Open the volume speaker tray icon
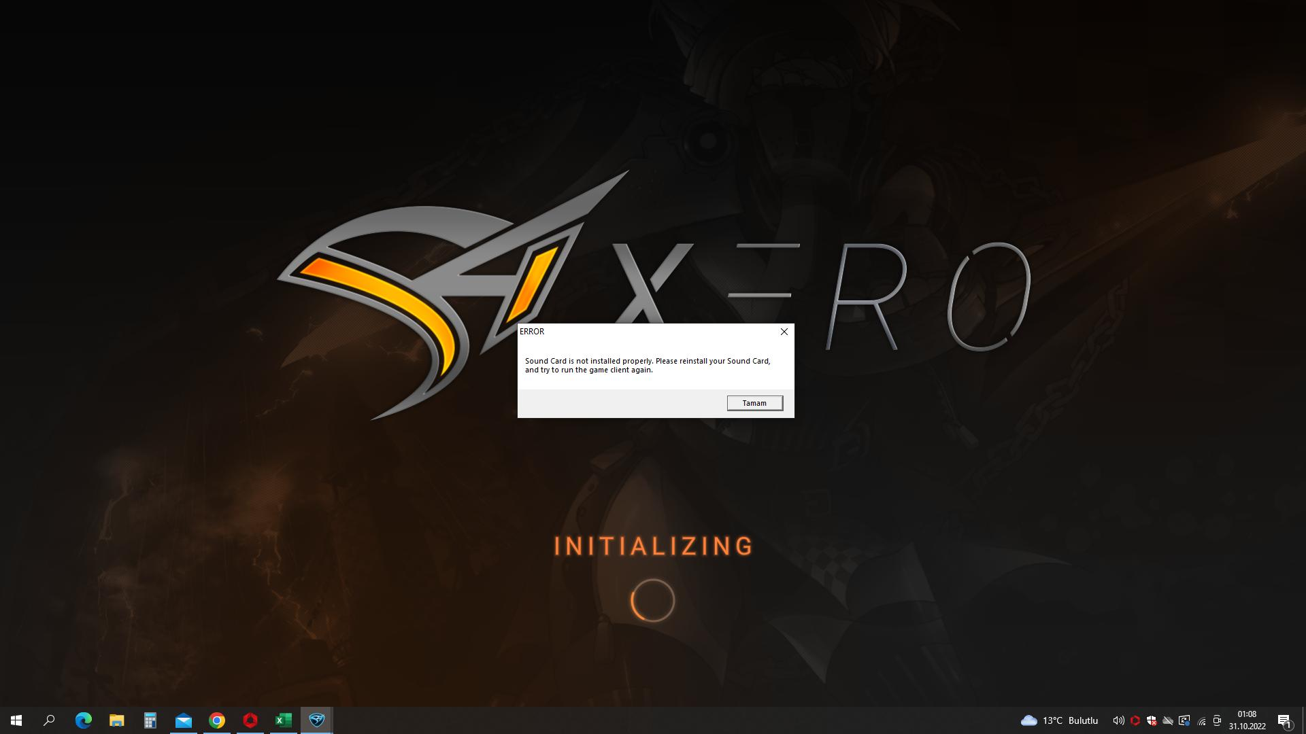The width and height of the screenshot is (1306, 734). (1118, 720)
